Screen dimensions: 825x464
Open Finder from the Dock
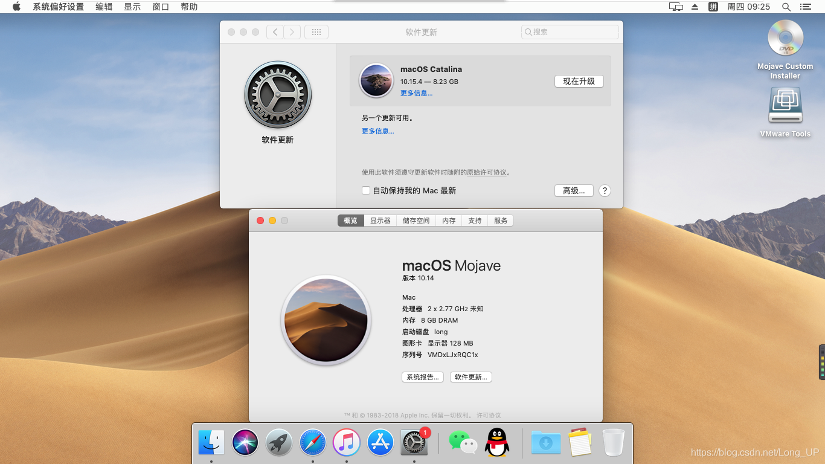pyautogui.click(x=211, y=443)
